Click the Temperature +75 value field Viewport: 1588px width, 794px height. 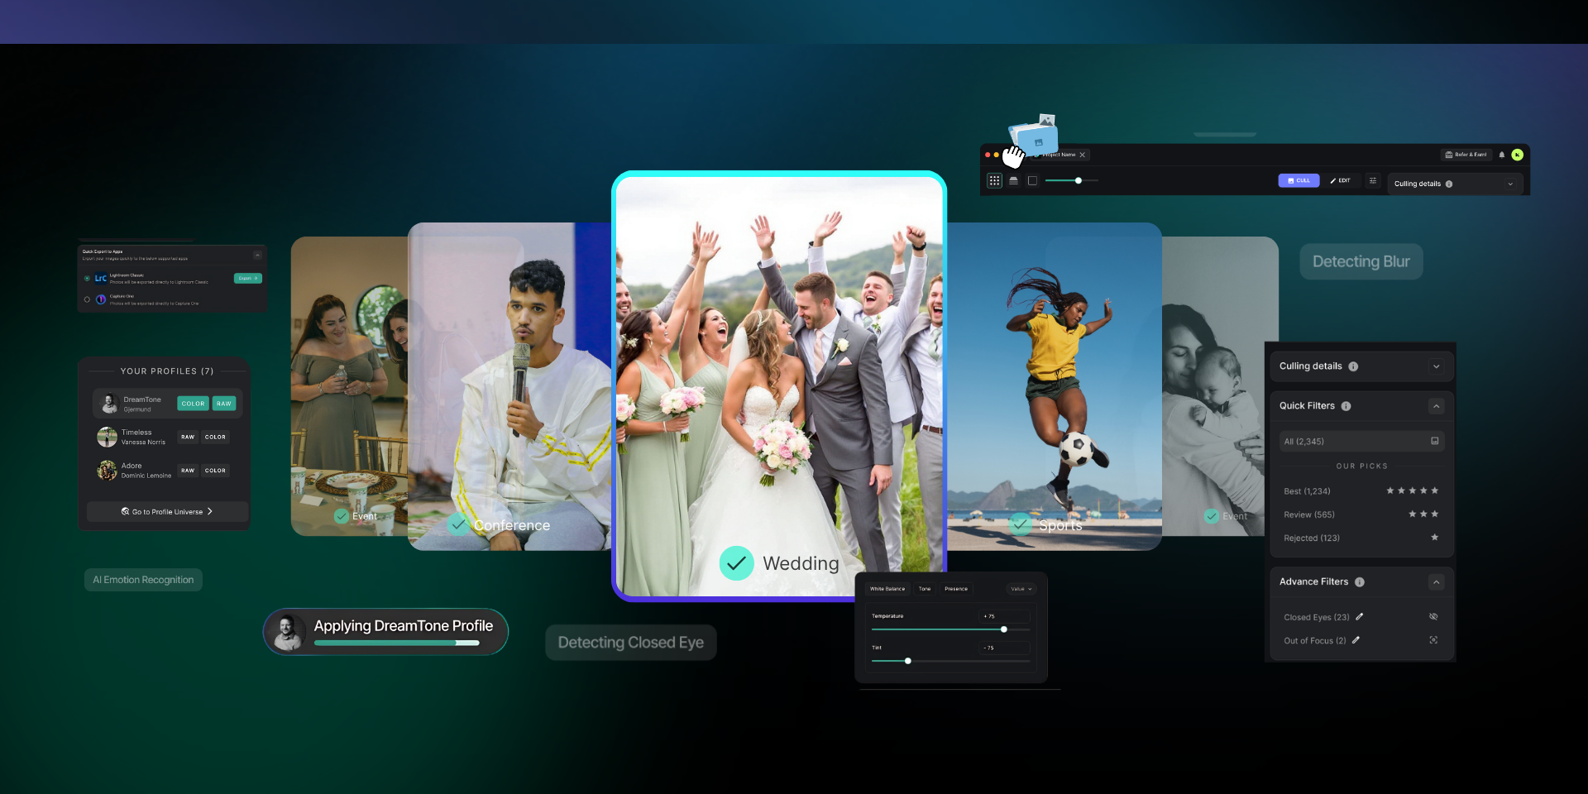(x=1005, y=616)
